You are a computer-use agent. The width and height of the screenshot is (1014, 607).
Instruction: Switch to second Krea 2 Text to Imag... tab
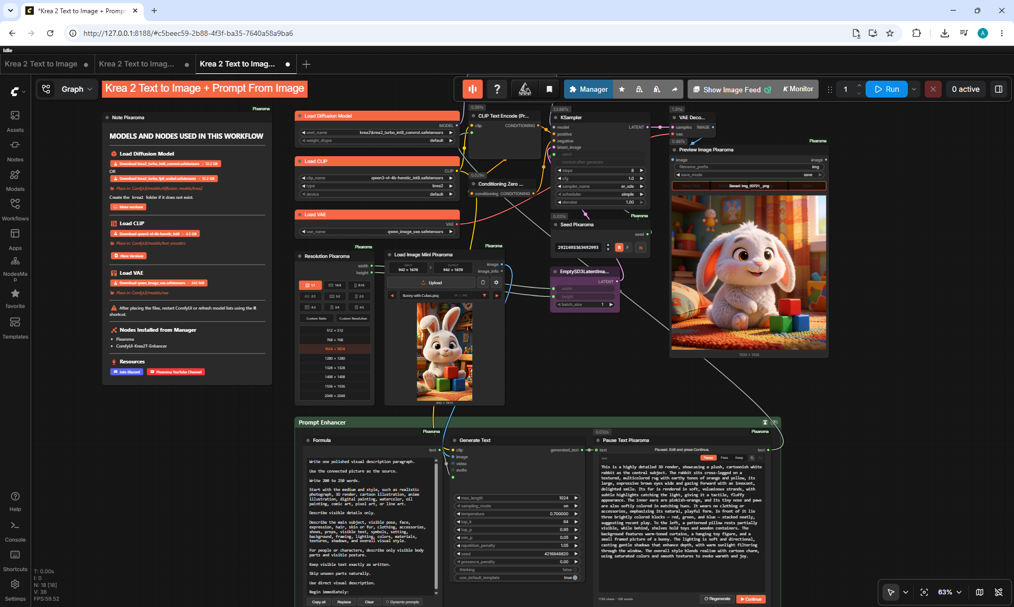[x=137, y=64]
